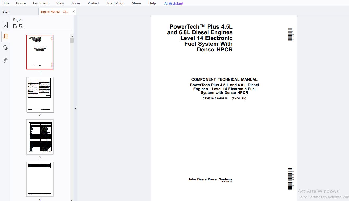Click the John Deere Power Systems text
Image resolution: width=349 pixels, height=201 pixels.
click(x=210, y=179)
